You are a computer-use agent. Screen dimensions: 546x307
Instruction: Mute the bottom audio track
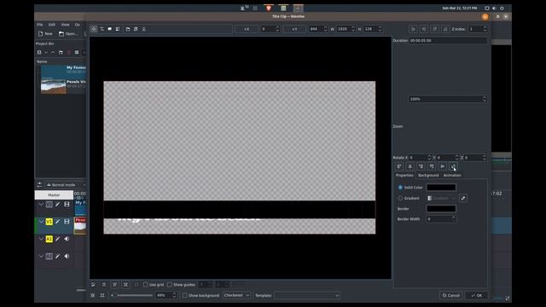[x=67, y=257]
